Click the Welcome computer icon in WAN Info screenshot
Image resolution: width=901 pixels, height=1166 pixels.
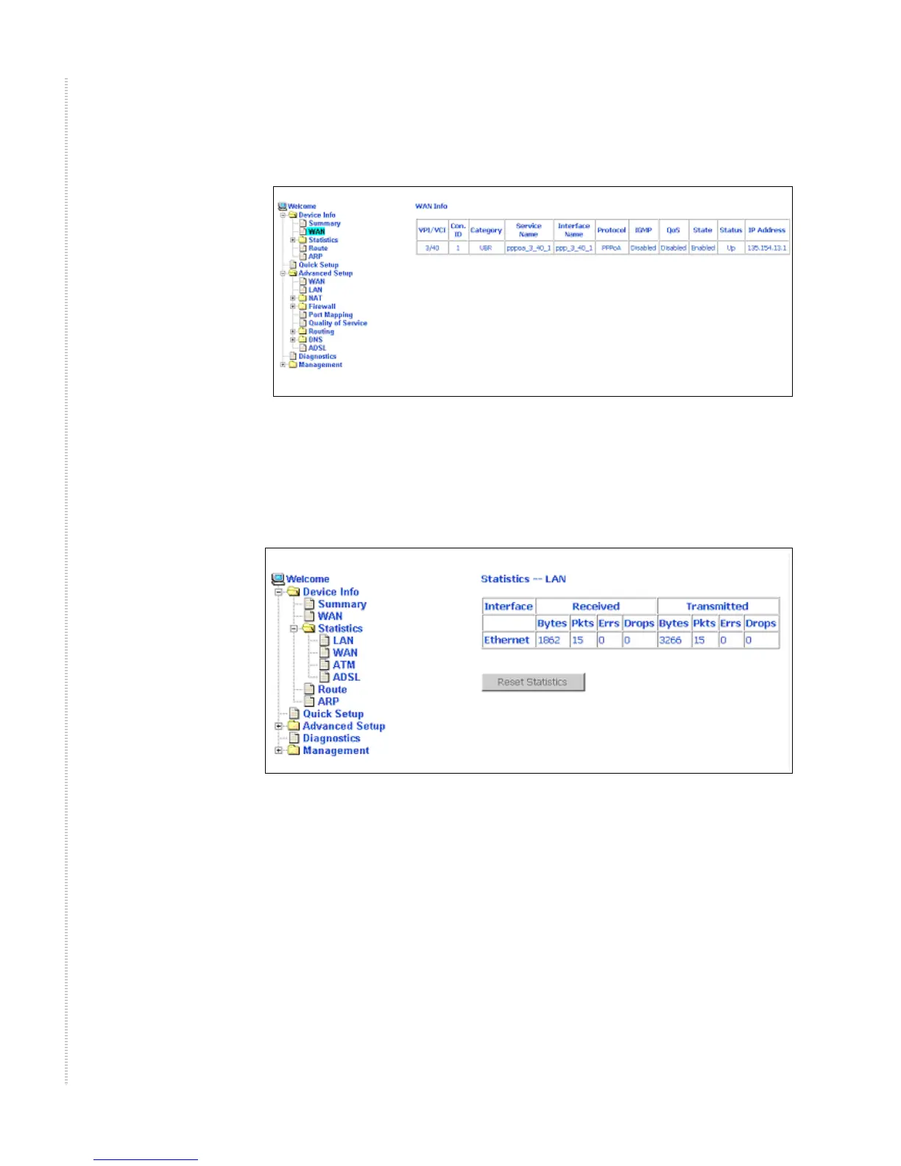[282, 207]
